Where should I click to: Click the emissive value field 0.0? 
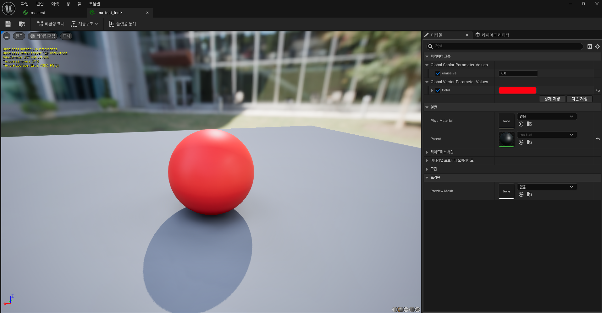(x=518, y=73)
